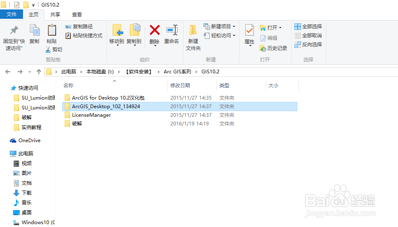This screenshot has height=227, width=398.
Task: Expand the Delete (删除) dropdown arrow
Action: 155,46
